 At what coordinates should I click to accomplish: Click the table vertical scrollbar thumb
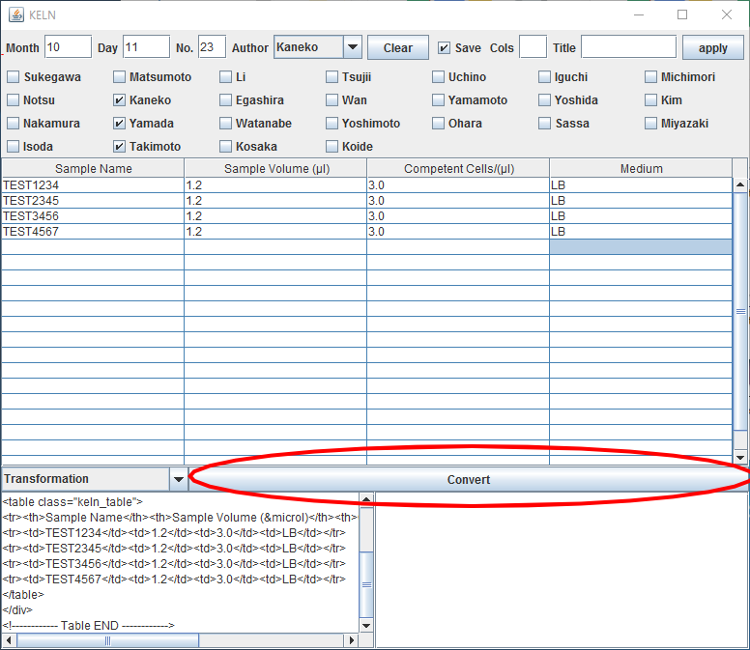click(740, 312)
